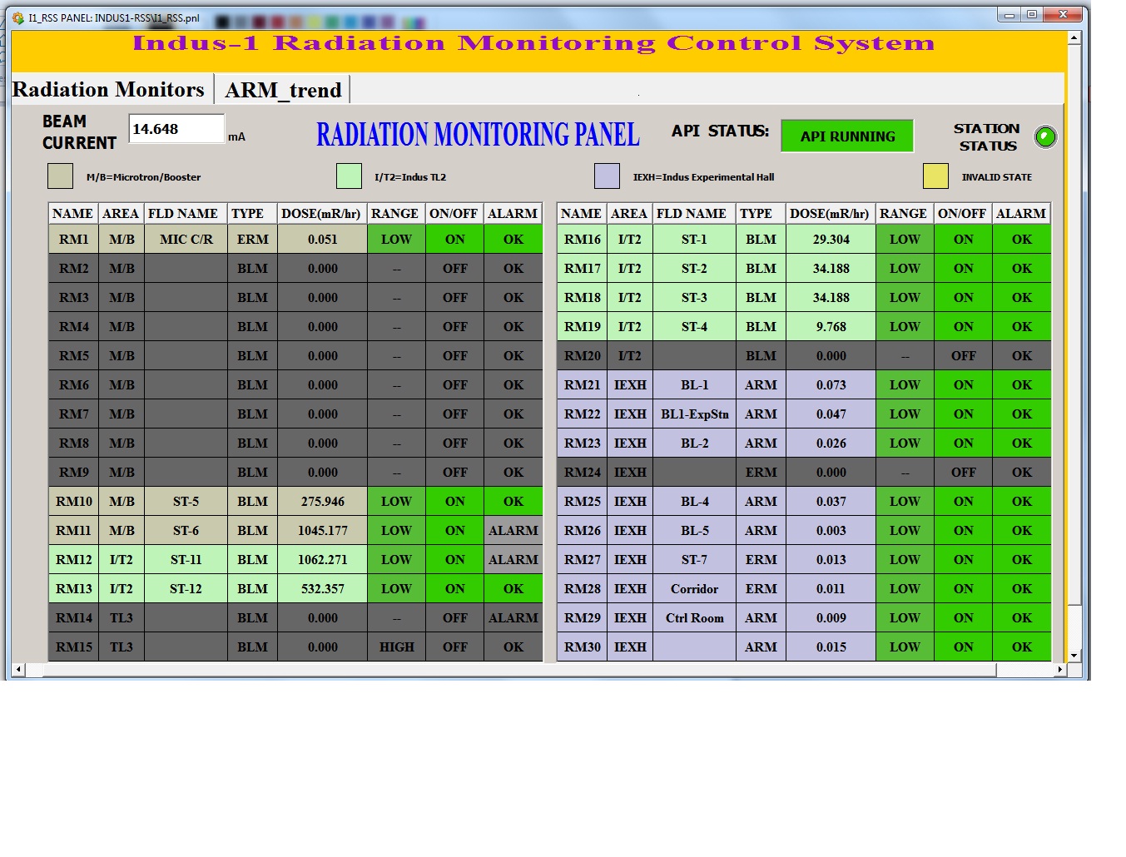Click the beam current value field
The height and width of the screenshot is (857, 1126).
tap(176, 129)
